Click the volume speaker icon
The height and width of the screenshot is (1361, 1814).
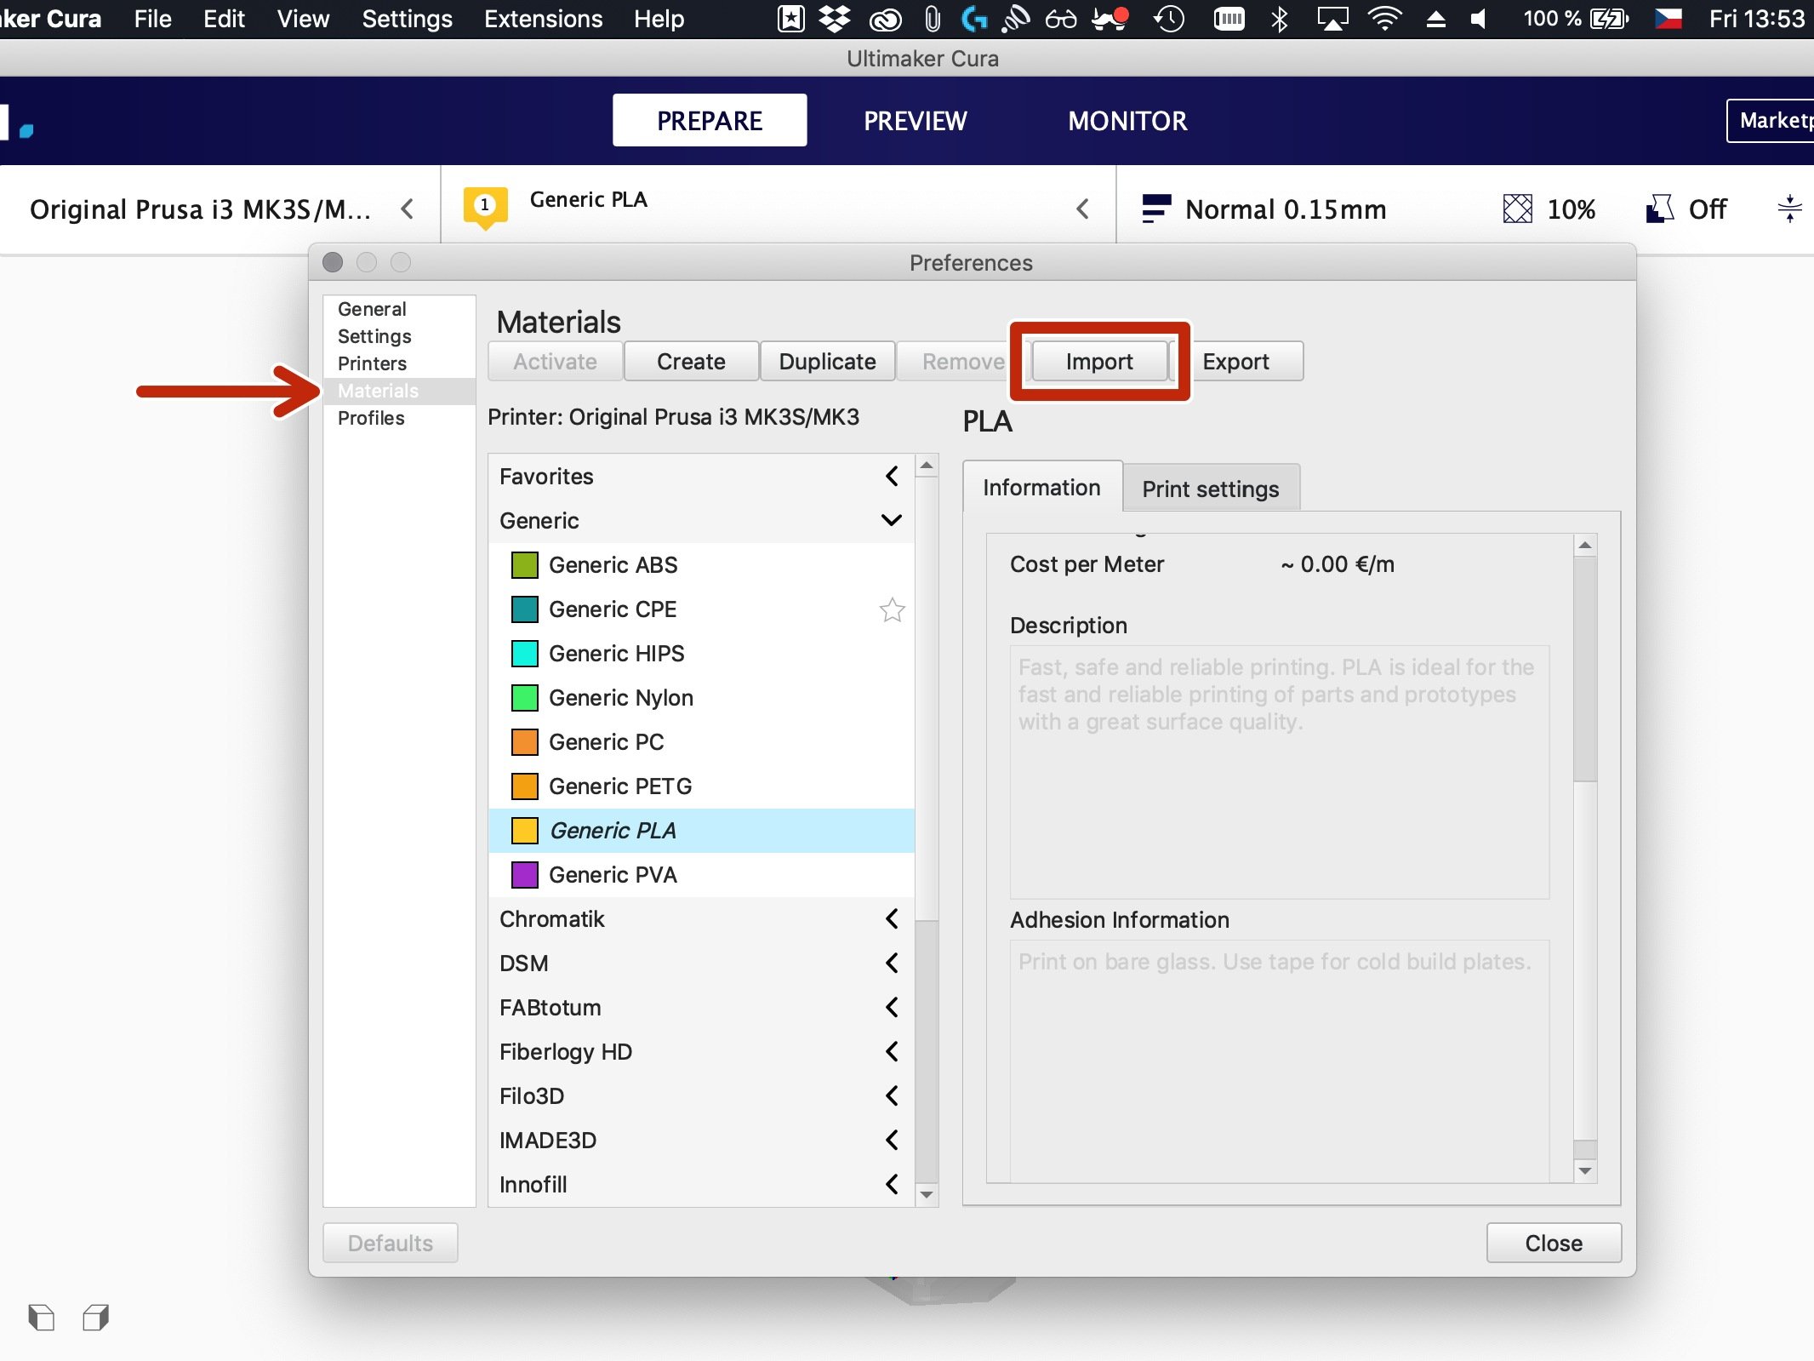click(1479, 19)
